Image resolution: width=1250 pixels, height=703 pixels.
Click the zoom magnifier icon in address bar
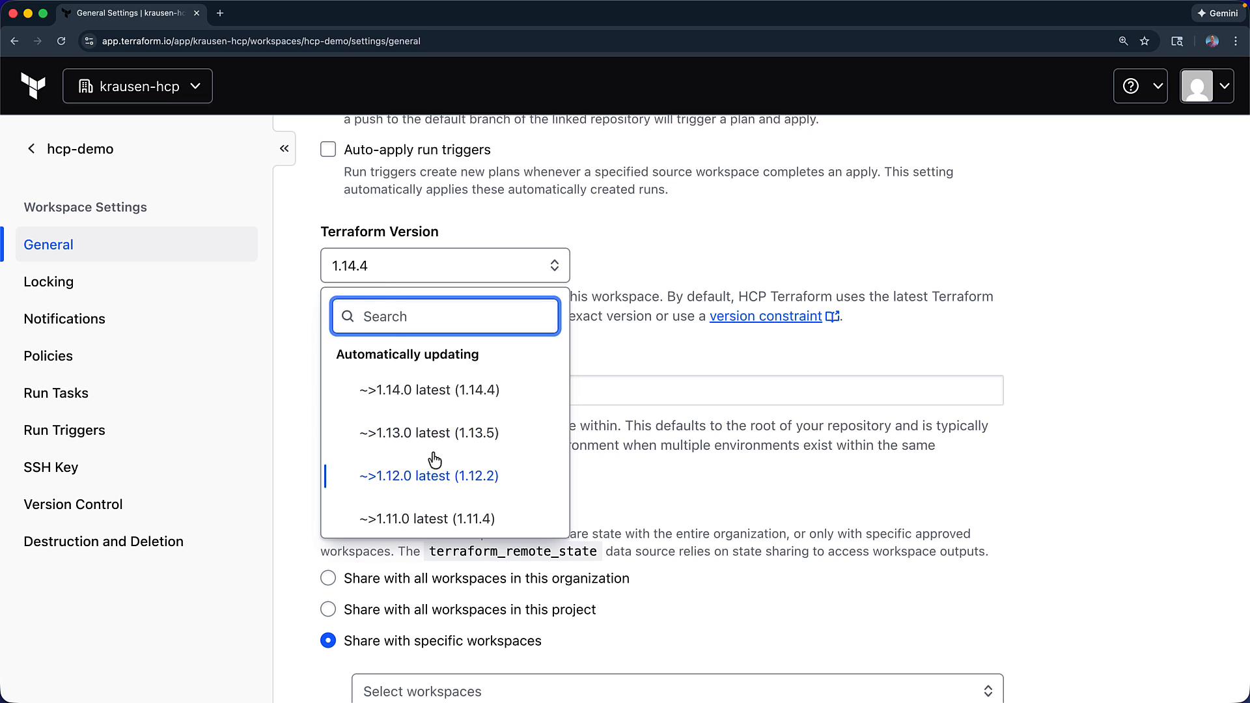1123,41
